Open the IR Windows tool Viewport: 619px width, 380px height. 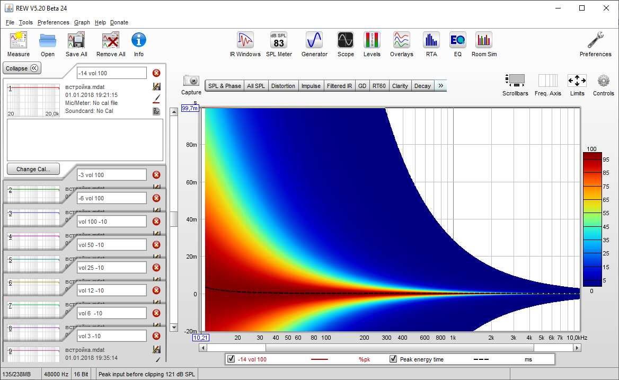[245, 44]
